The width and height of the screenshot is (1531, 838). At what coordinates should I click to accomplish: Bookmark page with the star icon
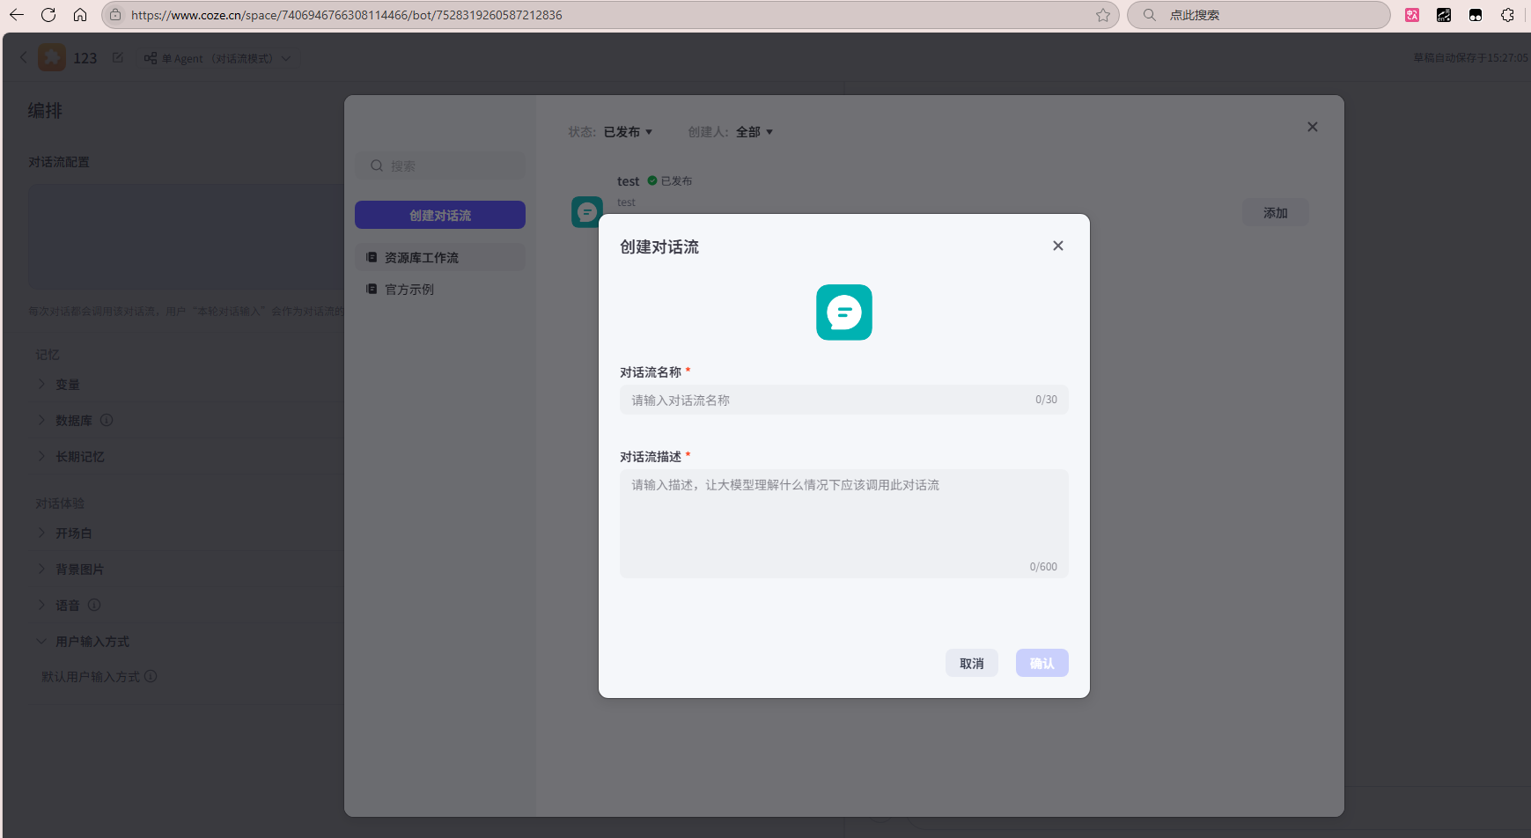pyautogui.click(x=1102, y=15)
